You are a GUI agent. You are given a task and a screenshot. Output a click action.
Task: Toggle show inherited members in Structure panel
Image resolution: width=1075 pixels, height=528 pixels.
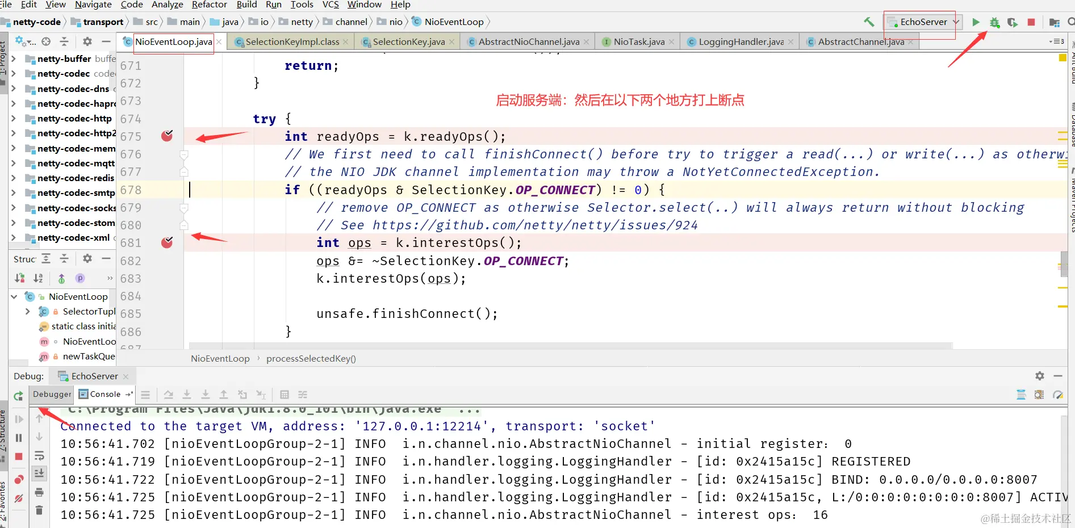coord(61,278)
